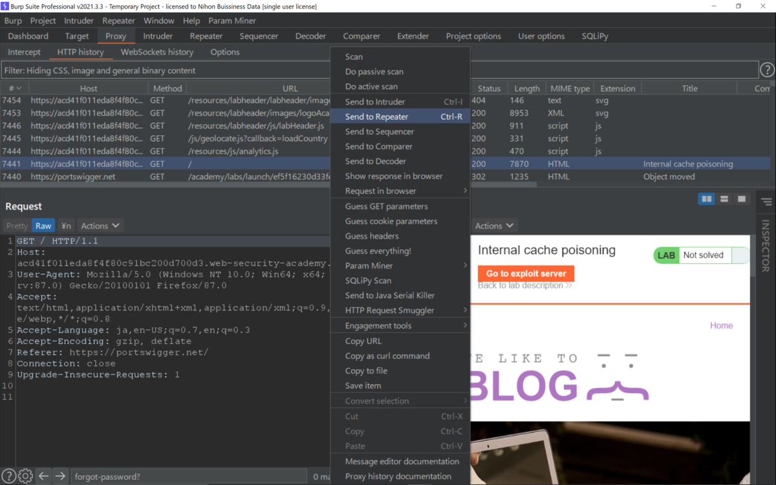Image resolution: width=776 pixels, height=485 pixels.
Task: Choose Send to Intruder menu entry
Action: pos(400,102)
